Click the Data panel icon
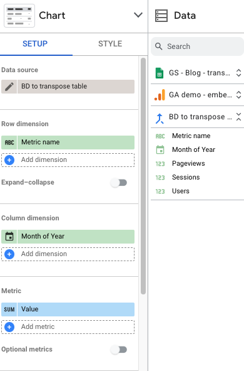 pos(161,16)
